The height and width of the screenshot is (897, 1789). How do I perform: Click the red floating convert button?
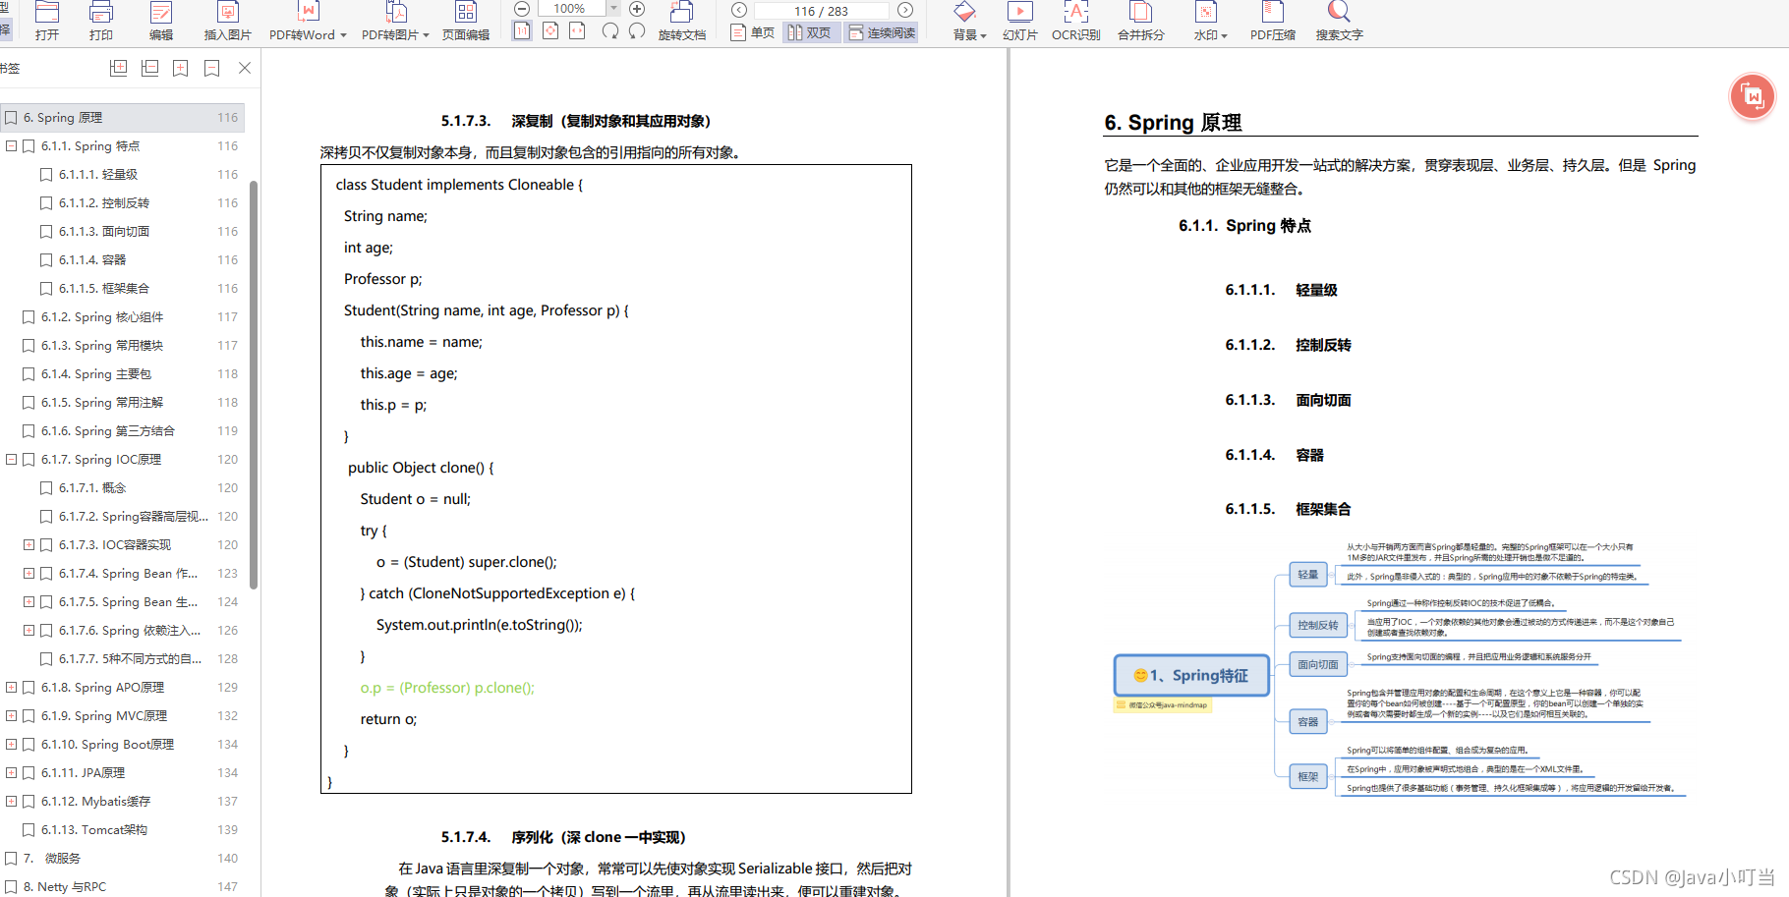[1753, 96]
